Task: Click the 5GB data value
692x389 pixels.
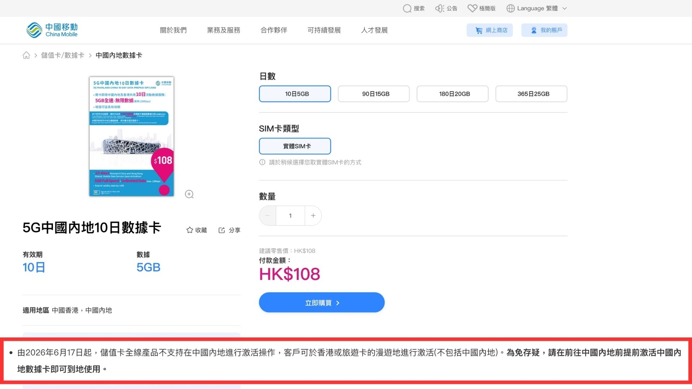Action: click(148, 267)
